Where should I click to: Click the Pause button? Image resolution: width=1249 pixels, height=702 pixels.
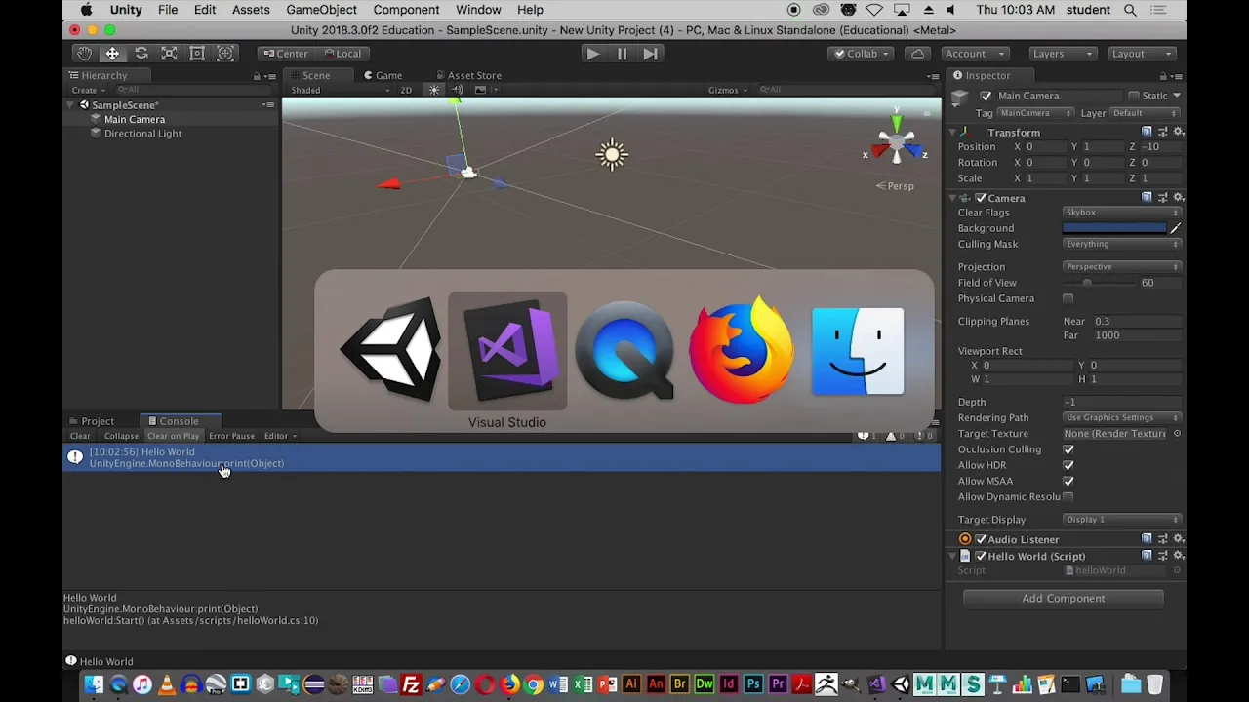622,54
